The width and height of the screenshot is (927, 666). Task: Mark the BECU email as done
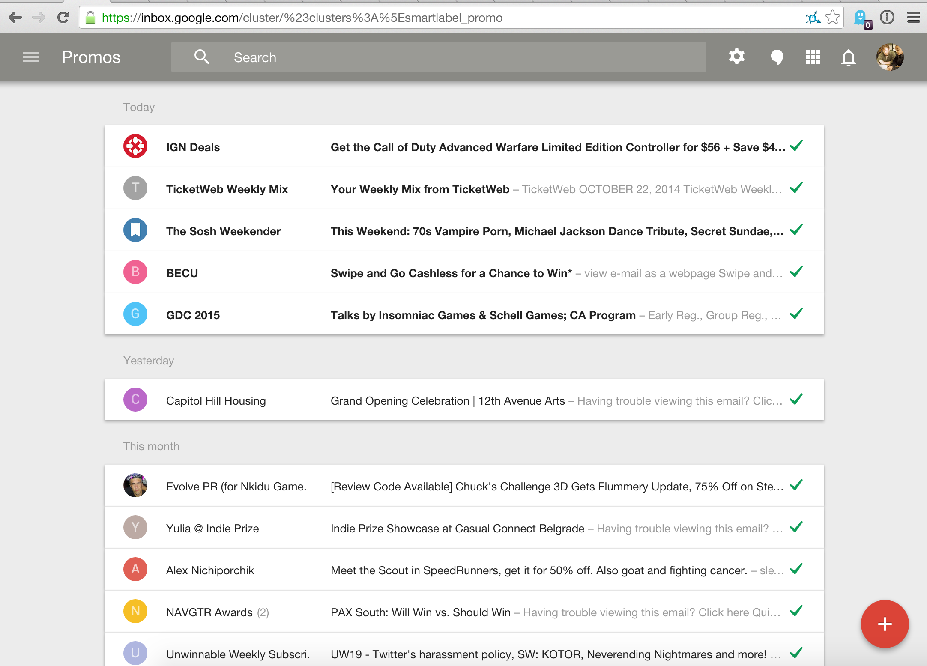coord(796,272)
